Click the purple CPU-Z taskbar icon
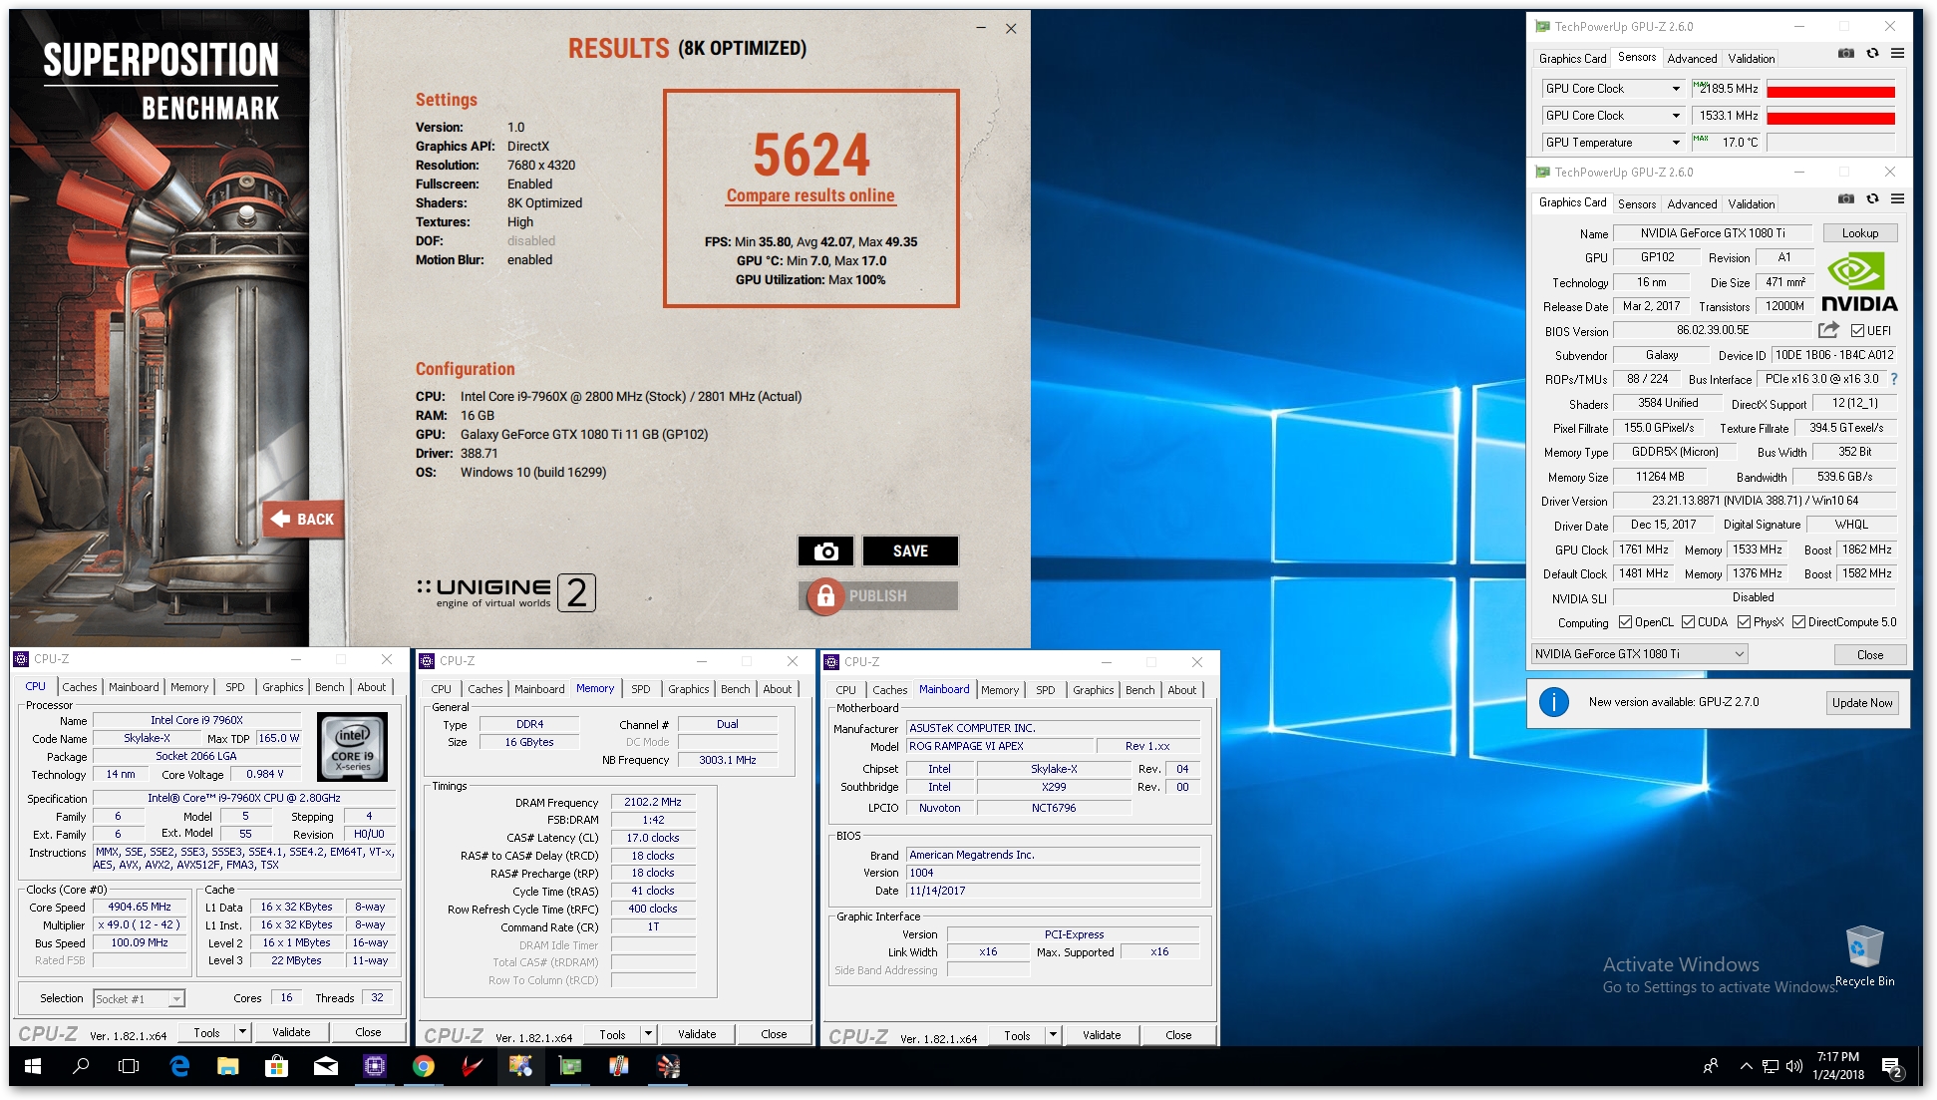Viewport: 1937px width, 1100px height. 375,1066
